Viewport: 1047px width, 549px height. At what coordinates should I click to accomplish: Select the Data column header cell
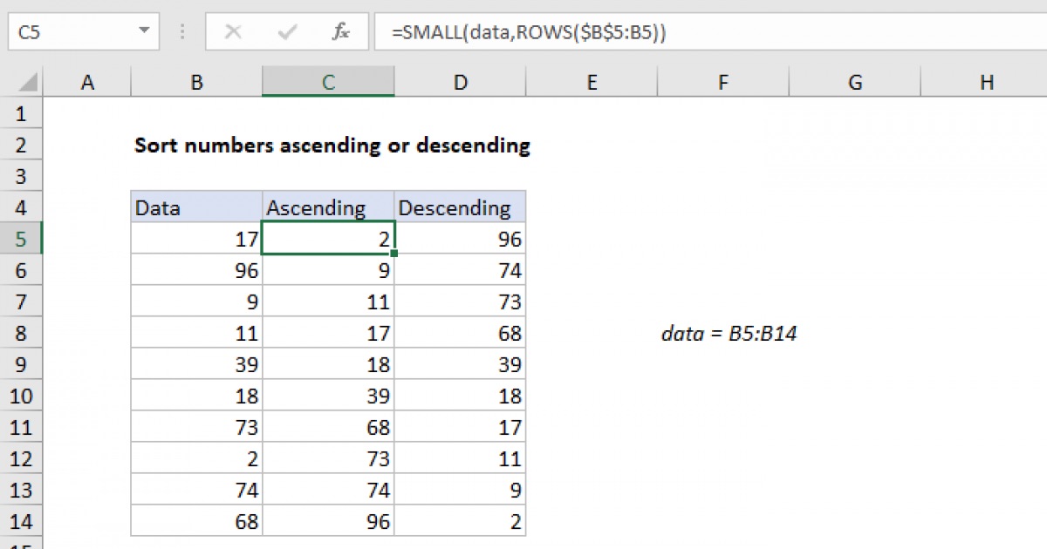point(196,207)
